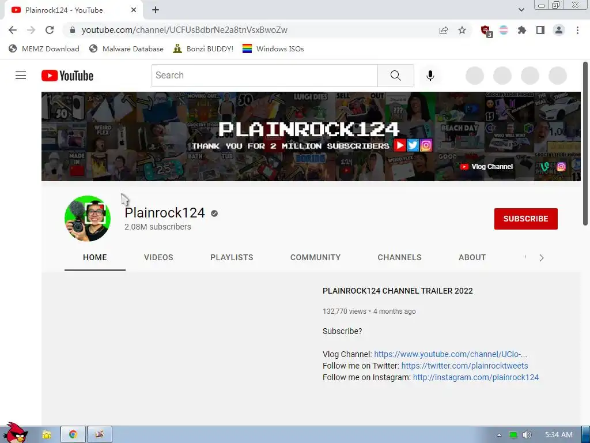Switch to the ABOUT tab

472,257
